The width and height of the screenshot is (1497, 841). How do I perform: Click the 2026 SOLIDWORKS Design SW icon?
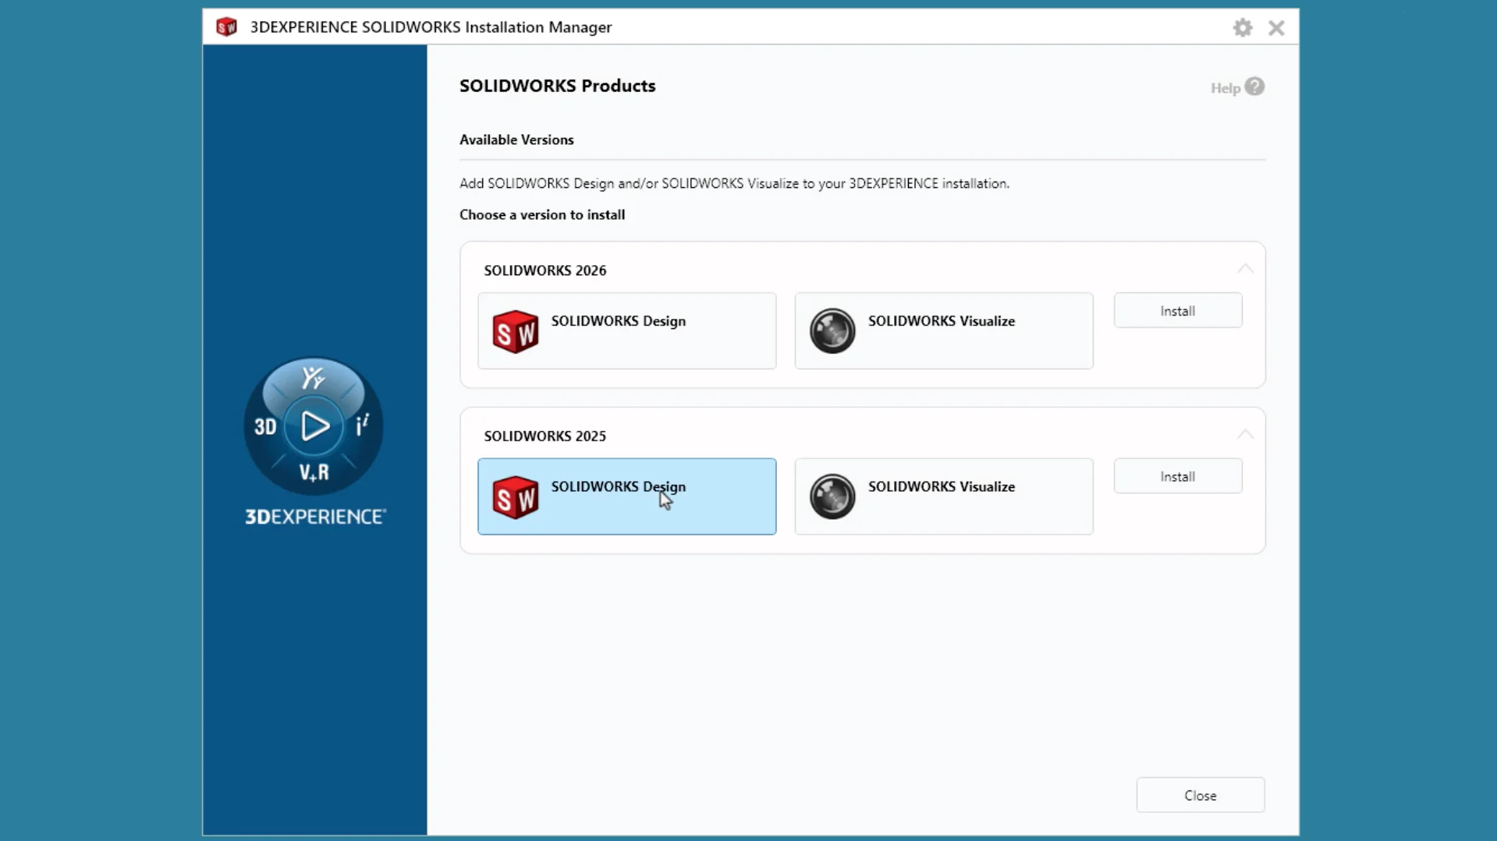[516, 331]
